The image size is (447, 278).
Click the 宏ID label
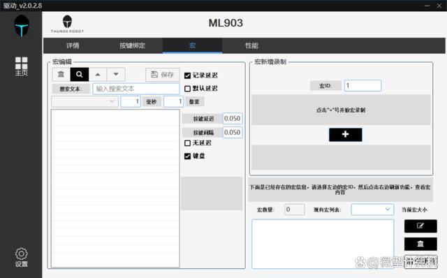325,85
